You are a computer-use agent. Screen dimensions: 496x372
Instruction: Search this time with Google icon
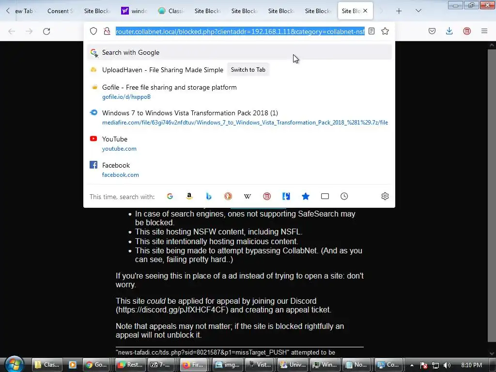(170, 197)
